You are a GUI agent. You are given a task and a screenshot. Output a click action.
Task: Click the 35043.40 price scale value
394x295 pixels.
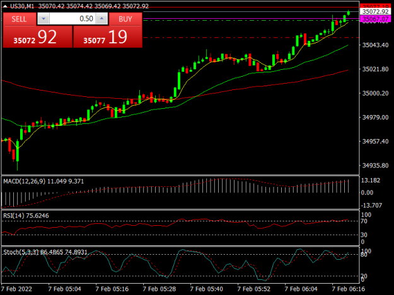[x=375, y=45]
